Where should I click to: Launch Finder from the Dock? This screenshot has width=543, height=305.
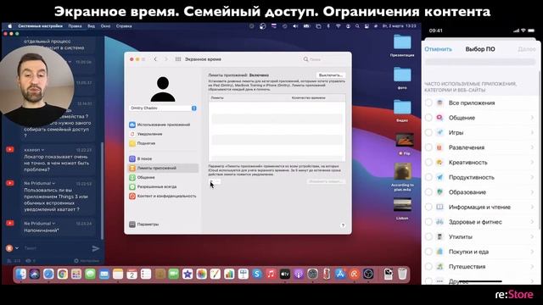click(x=20, y=274)
